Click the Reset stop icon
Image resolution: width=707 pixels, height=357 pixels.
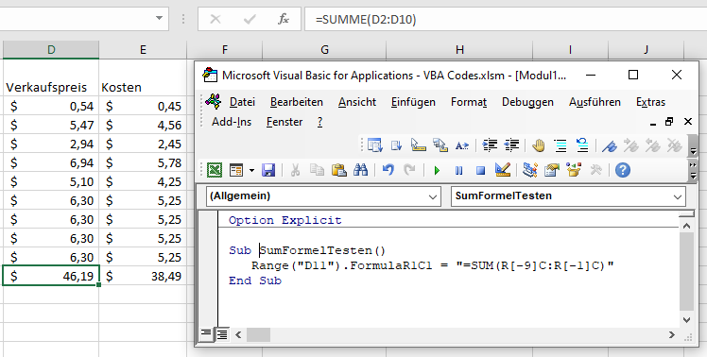[x=481, y=170]
